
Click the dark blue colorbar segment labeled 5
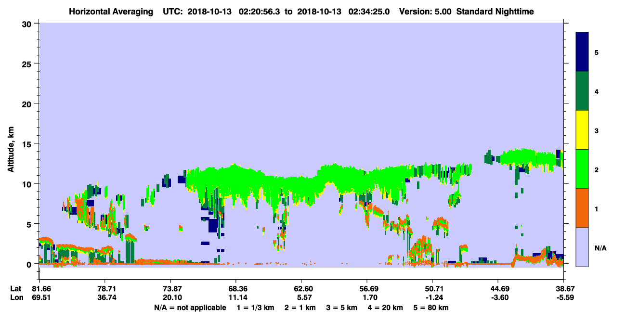coord(582,52)
